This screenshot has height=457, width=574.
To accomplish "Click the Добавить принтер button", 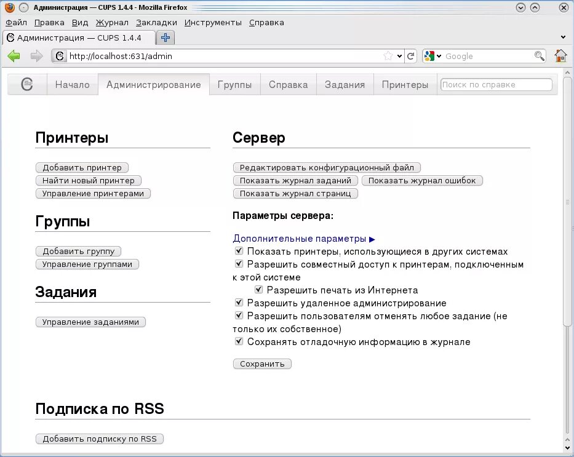I will [x=82, y=167].
